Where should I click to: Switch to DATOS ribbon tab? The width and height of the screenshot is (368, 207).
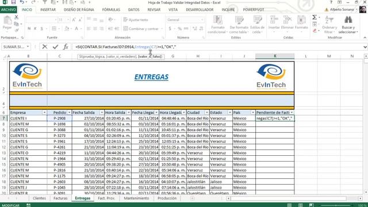[x=134, y=10]
